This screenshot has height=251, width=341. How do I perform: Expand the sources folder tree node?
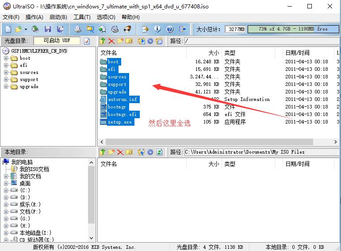pyautogui.click(x=6, y=72)
